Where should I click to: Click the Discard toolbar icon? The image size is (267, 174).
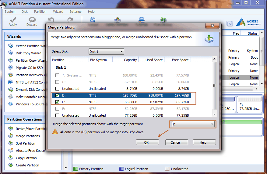point(32,20)
